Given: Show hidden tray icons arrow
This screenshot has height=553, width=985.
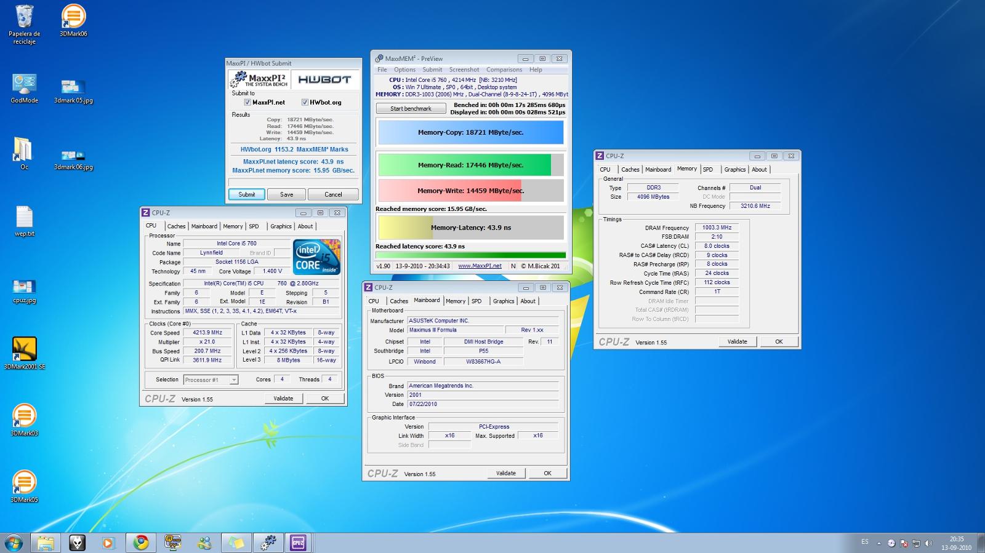Looking at the screenshot, I should (x=879, y=543).
